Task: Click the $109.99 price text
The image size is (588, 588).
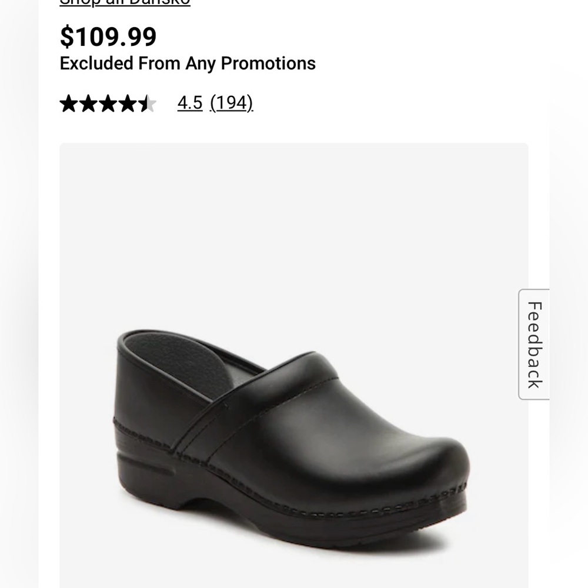Action: 107,36
